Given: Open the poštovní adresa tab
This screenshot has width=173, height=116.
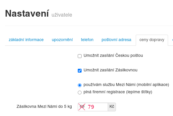Looking at the screenshot, I should [116, 40].
